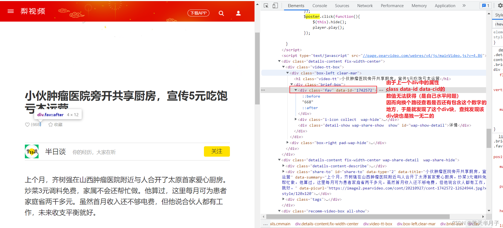The image size is (503, 228).
Task: Click the webpage scrollbar up arrow
Action: tap(257, 5)
